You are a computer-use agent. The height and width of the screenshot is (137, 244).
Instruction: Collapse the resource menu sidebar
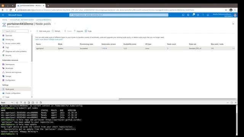31,31
